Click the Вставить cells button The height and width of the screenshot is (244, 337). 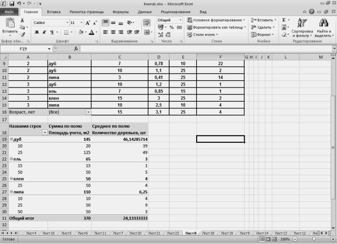[263, 20]
